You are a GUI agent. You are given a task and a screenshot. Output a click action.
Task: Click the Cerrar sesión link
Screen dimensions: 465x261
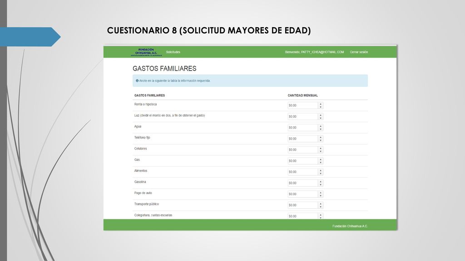pos(359,52)
